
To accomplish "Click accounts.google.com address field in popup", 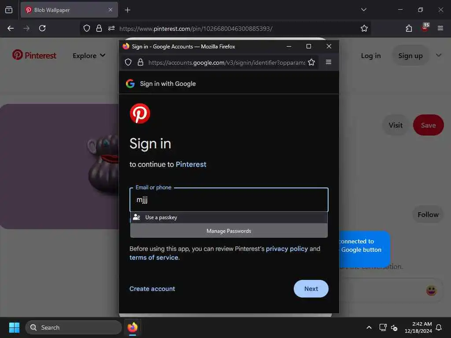I will (227, 62).
